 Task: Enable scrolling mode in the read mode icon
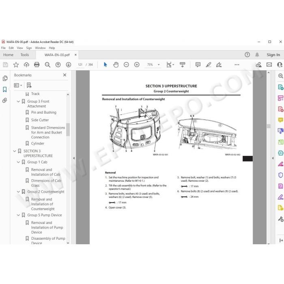[183, 65]
